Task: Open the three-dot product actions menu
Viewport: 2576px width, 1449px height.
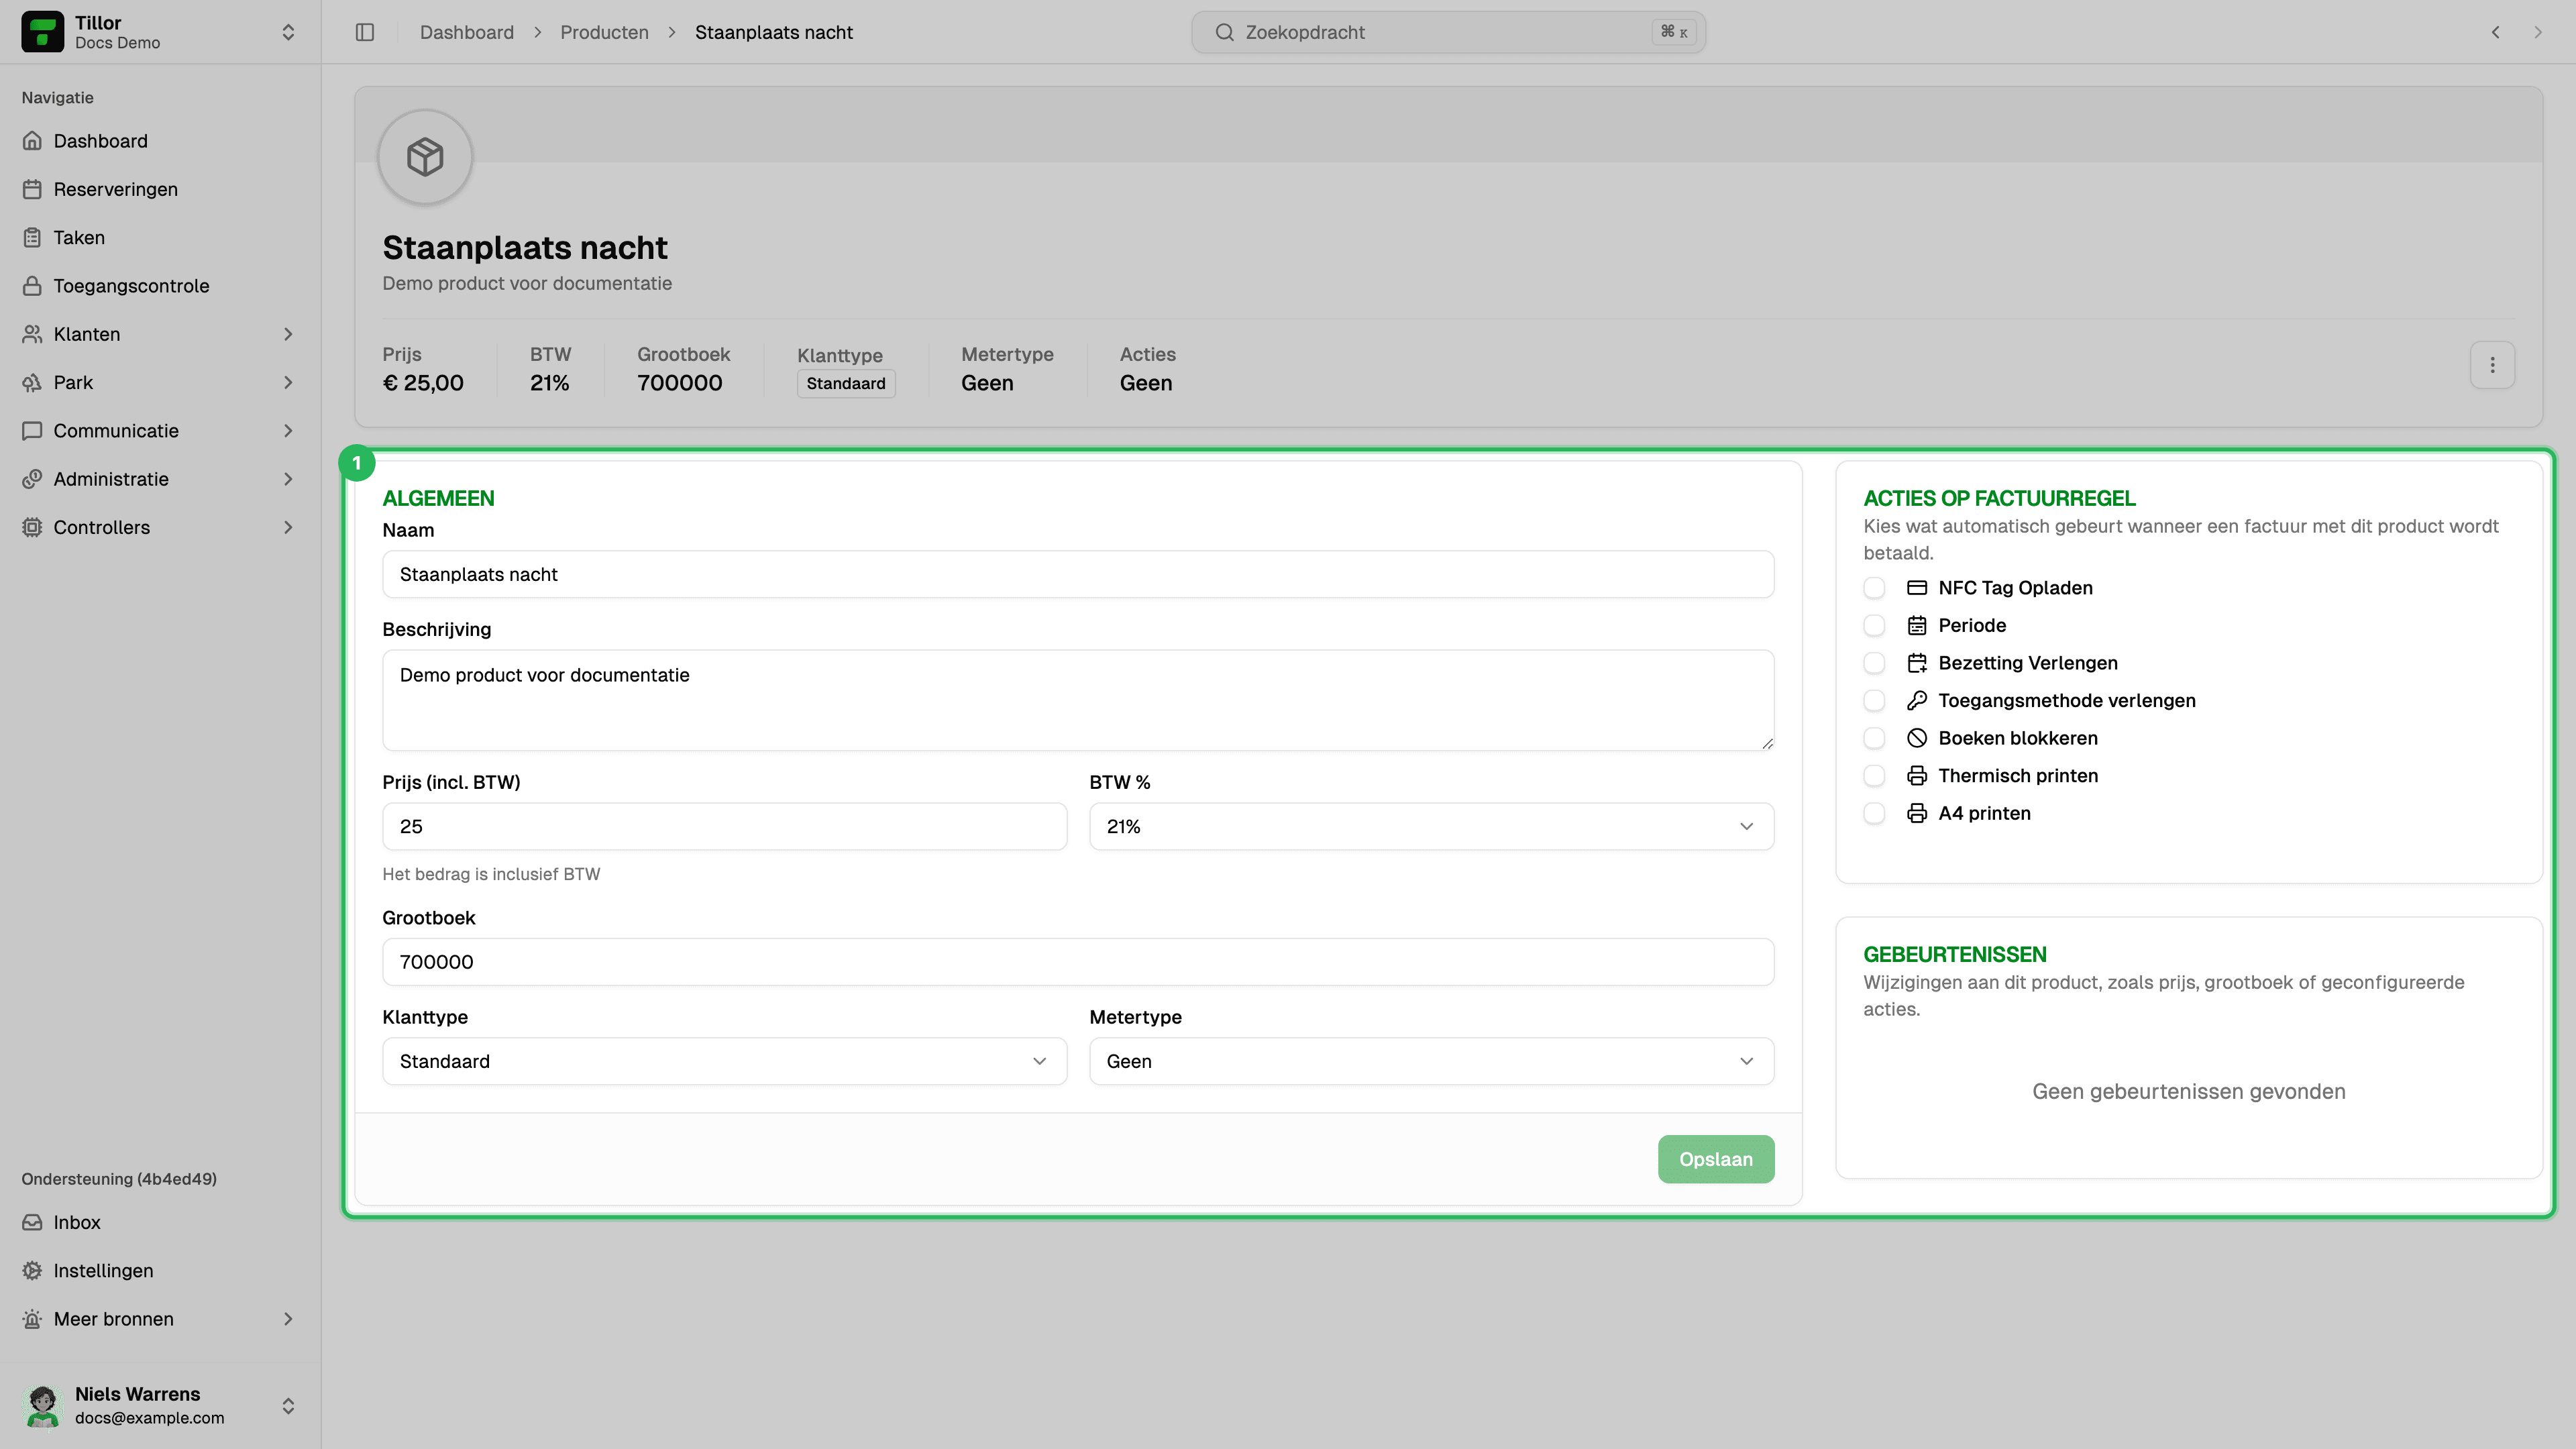Action: pos(2492,365)
